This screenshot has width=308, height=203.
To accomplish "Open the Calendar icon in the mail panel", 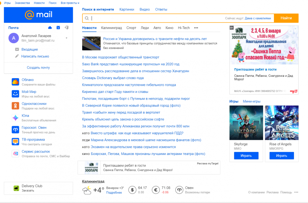I will [58, 28].
